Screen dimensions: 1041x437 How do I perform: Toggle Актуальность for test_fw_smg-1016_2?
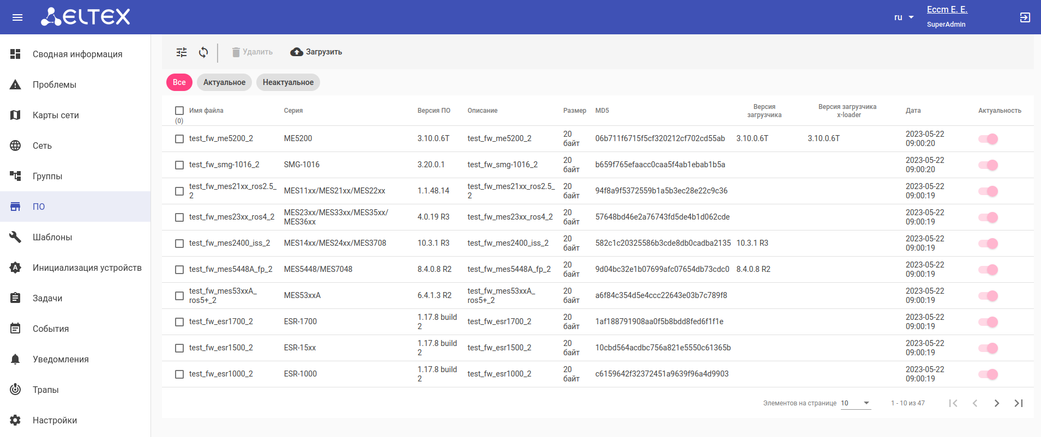[988, 165]
